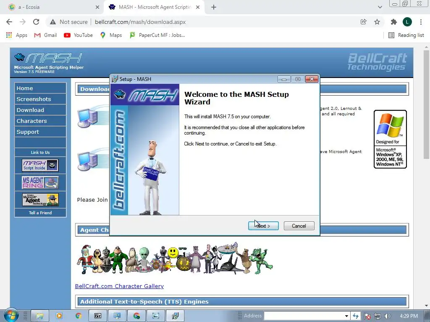Image resolution: width=430 pixels, height=322 pixels.
Task: Open the Chrome profile 'L' avatar
Action: pyautogui.click(x=407, y=22)
